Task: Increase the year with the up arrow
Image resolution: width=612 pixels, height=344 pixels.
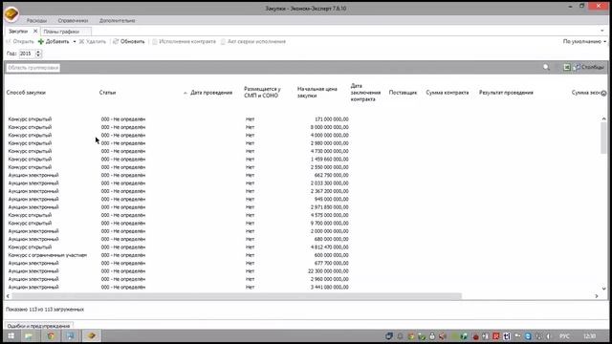Action: 38,52
